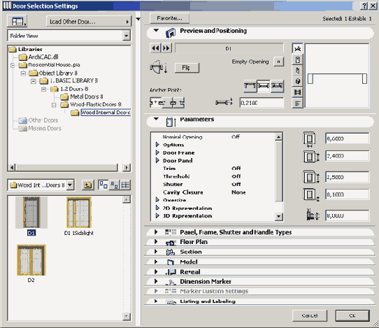Select plan view preview icon
Screen dimensions: 379x328
pos(298,48)
